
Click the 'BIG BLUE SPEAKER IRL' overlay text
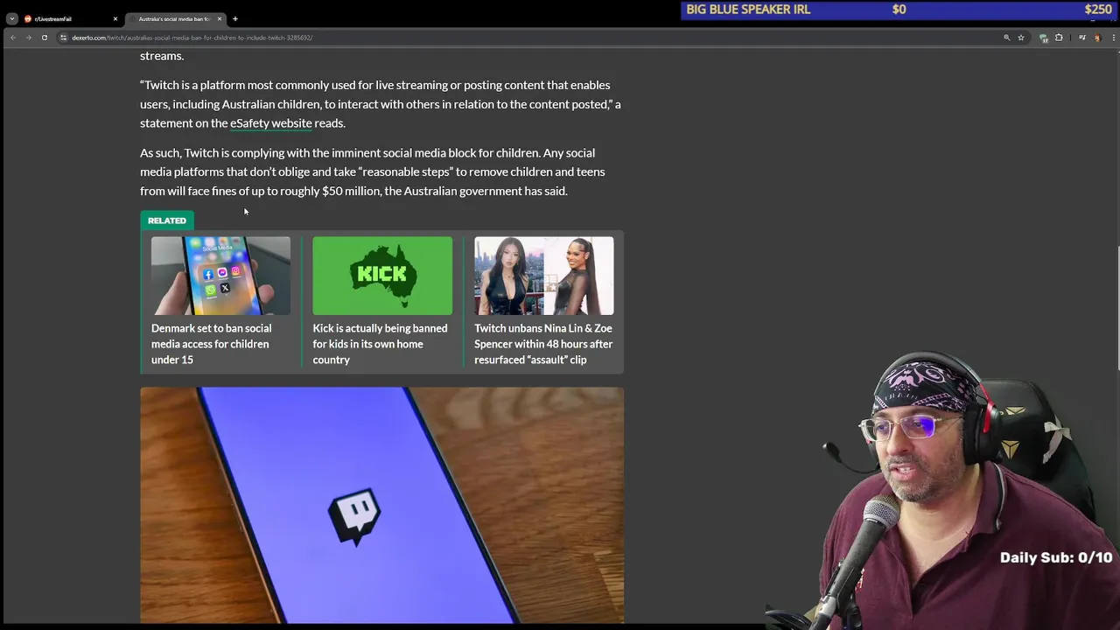coord(748,10)
